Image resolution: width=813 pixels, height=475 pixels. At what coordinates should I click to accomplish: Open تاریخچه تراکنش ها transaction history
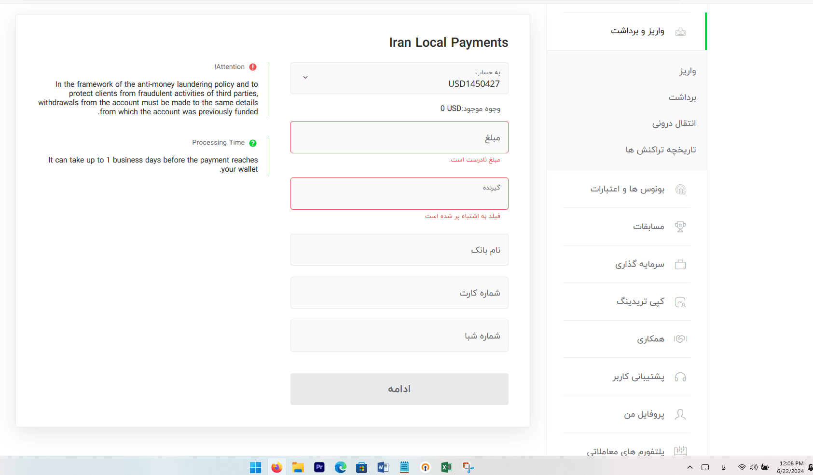pos(661,150)
